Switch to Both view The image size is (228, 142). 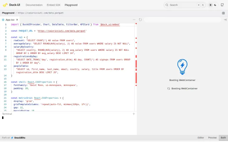[x=223, y=138]
